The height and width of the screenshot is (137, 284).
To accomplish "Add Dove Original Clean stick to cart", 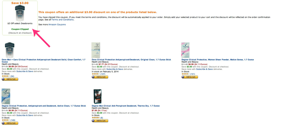I will [100, 77].
